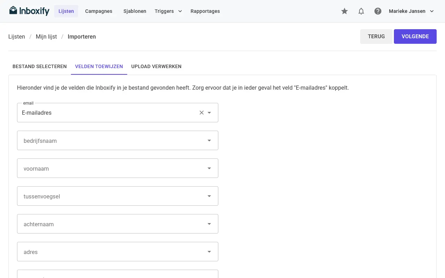Click the Volgende button

pos(415,36)
